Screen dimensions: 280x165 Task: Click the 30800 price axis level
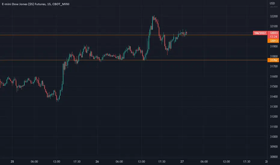pyautogui.click(x=274, y=157)
